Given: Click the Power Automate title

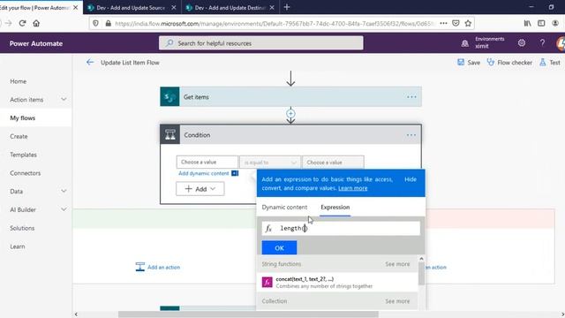Looking at the screenshot, I should point(36,43).
